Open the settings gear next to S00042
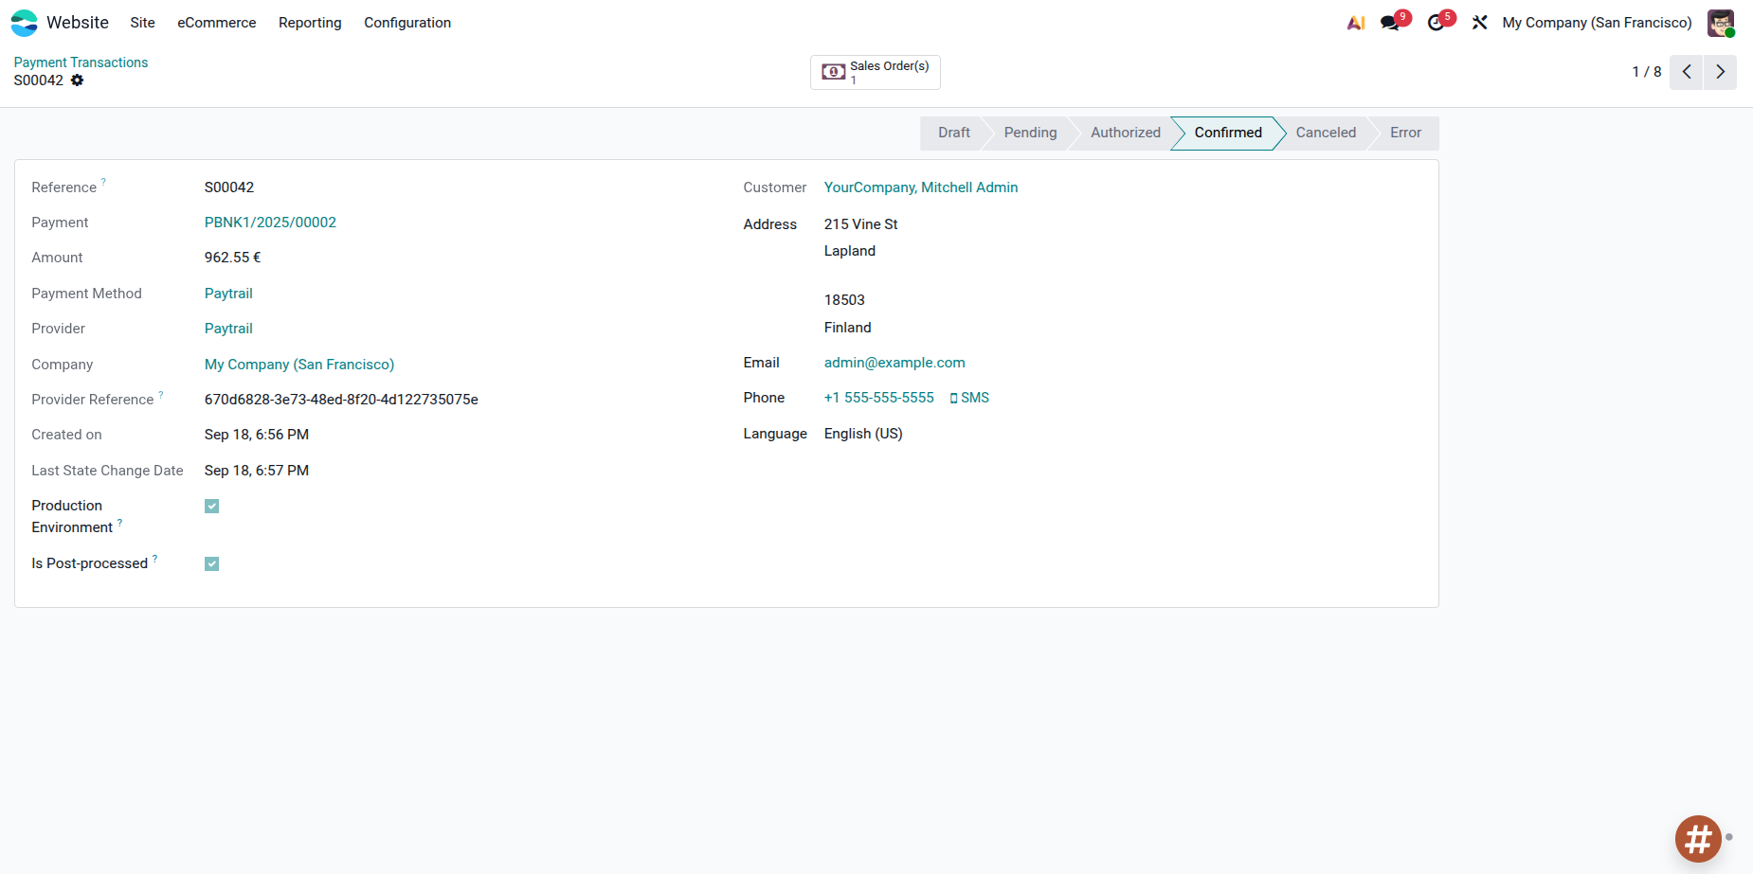This screenshot has height=874, width=1753. (78, 80)
